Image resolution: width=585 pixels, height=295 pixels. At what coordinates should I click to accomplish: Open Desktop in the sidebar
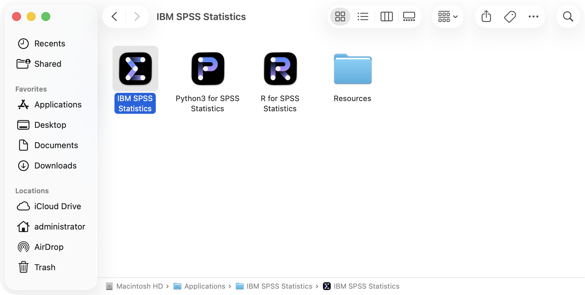tap(51, 125)
